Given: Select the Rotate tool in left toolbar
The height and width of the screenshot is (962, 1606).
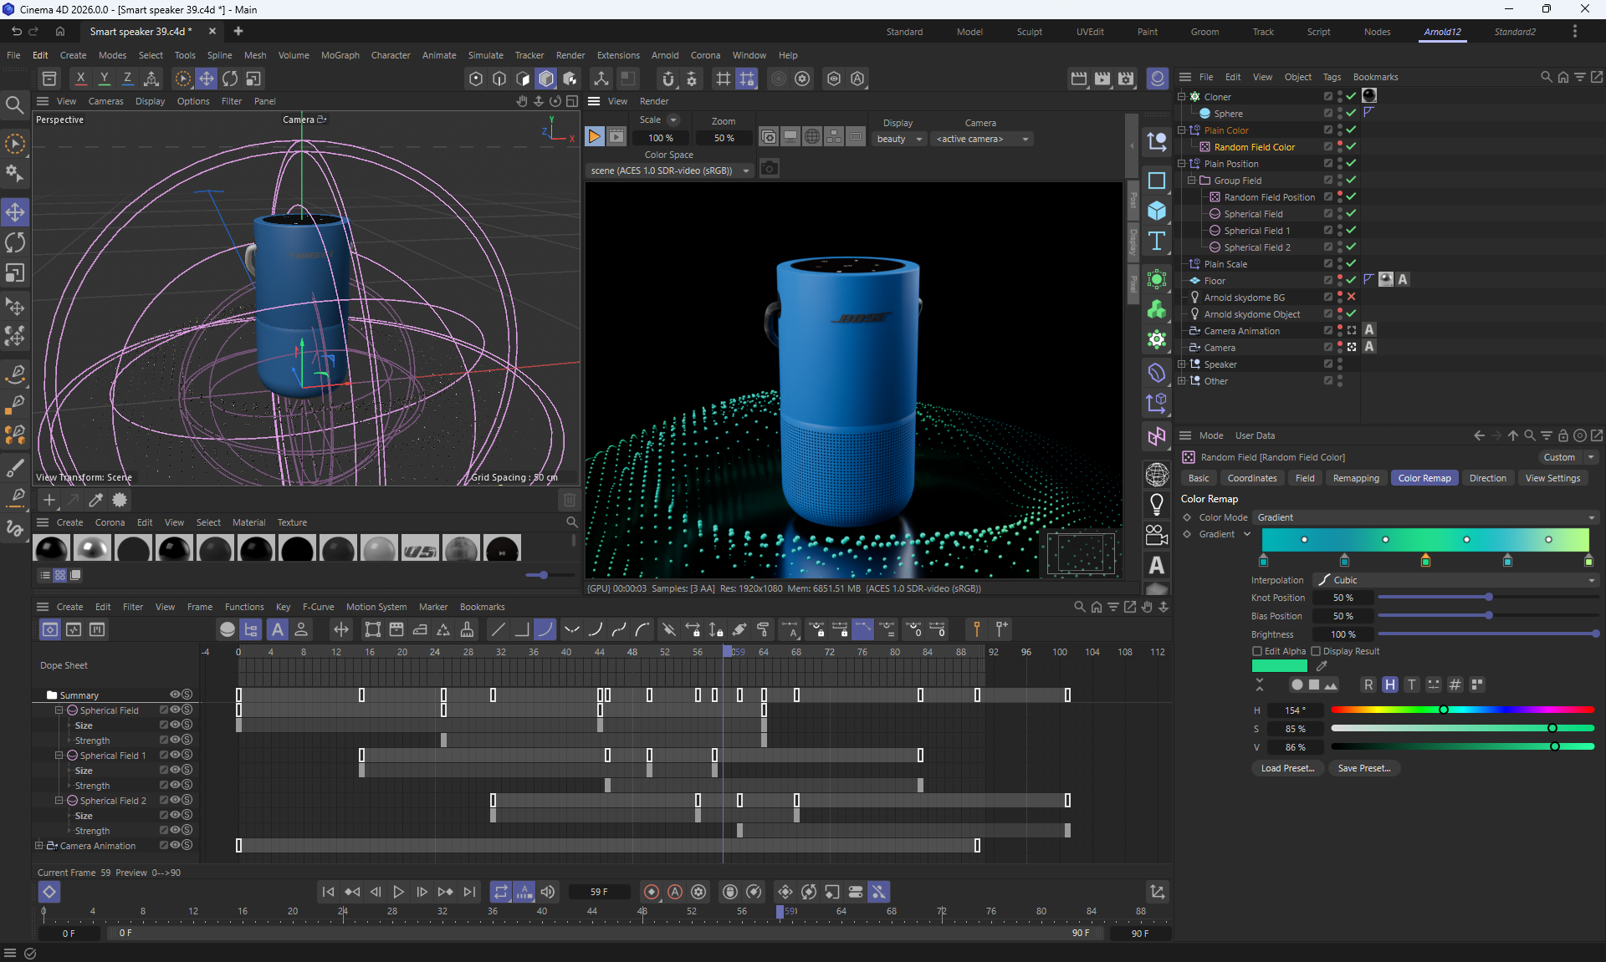Looking at the screenshot, I should tap(15, 243).
